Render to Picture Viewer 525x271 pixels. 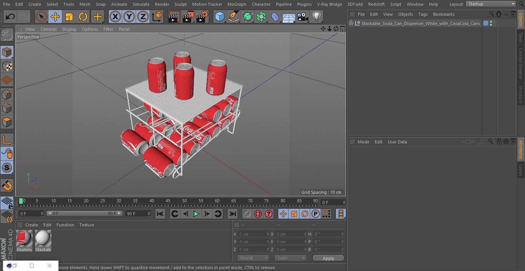point(188,17)
